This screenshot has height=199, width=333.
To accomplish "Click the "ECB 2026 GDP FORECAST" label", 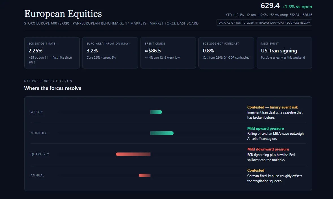I will tap(221, 44).
